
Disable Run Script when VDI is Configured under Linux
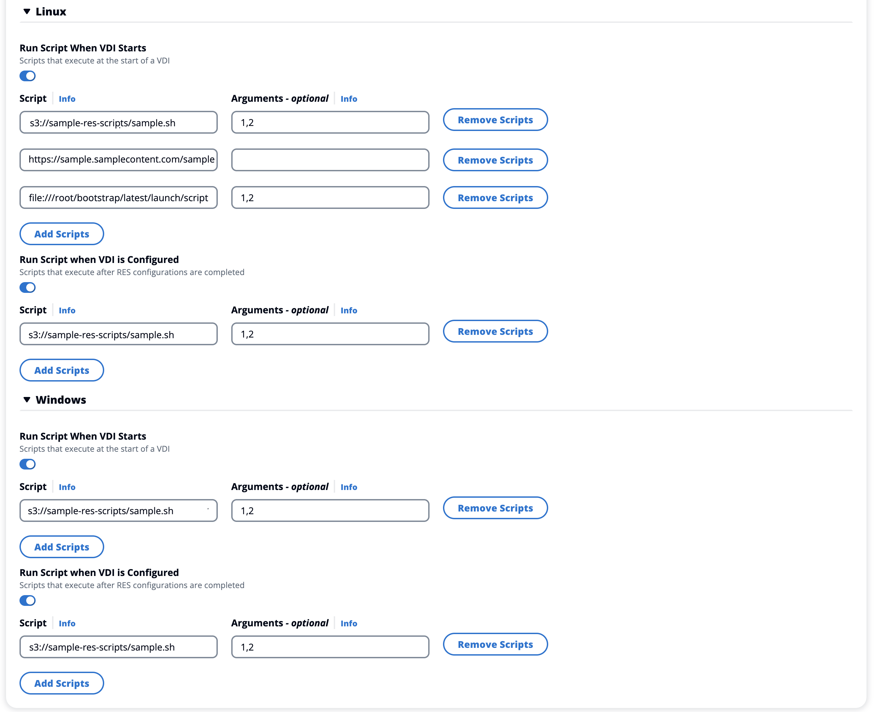(27, 287)
